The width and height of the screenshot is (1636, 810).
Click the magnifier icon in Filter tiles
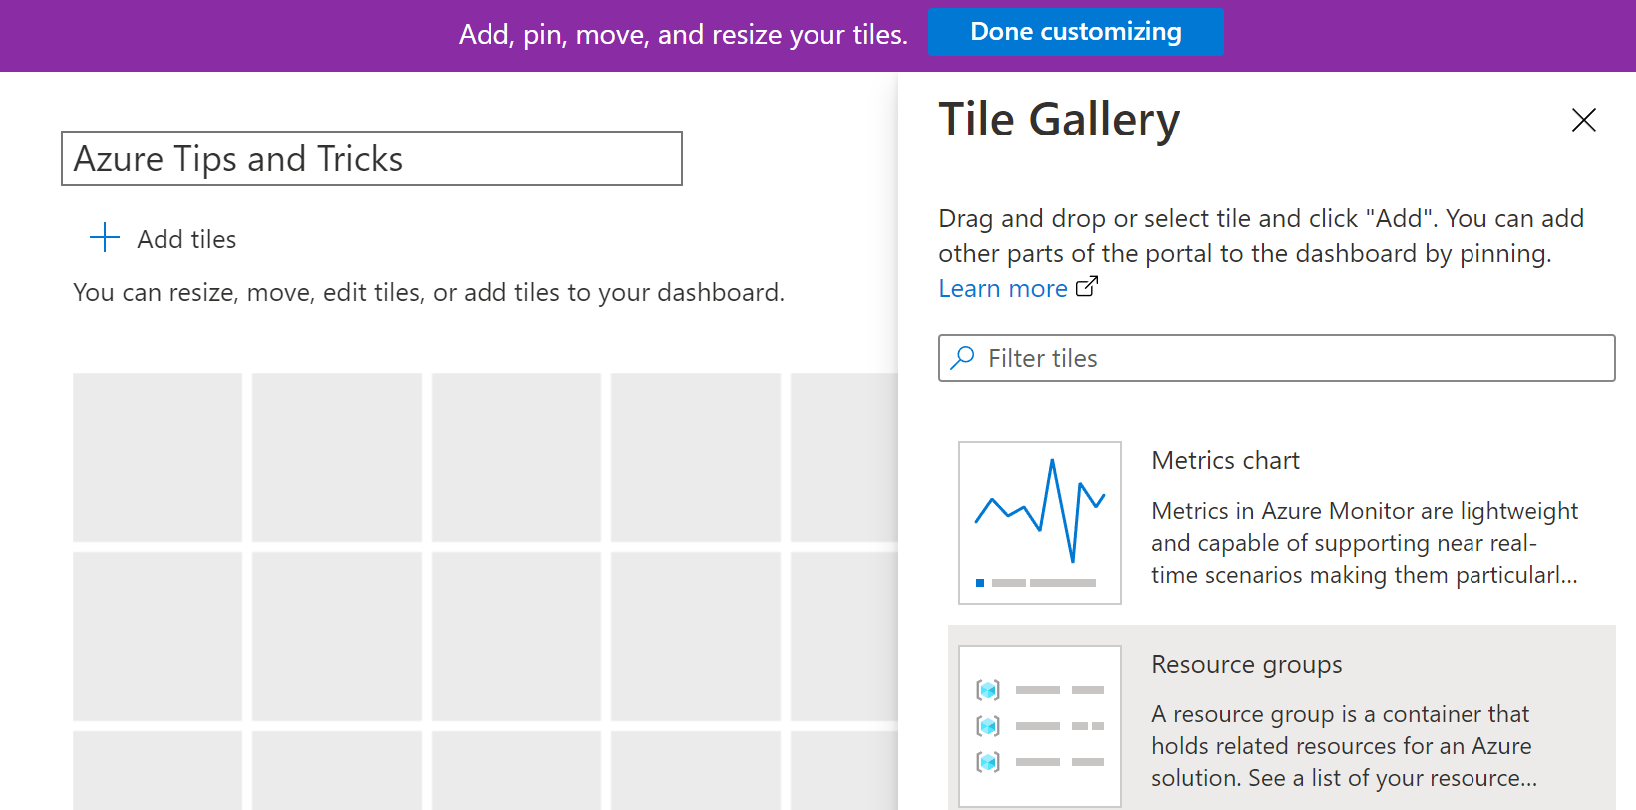[x=963, y=358]
